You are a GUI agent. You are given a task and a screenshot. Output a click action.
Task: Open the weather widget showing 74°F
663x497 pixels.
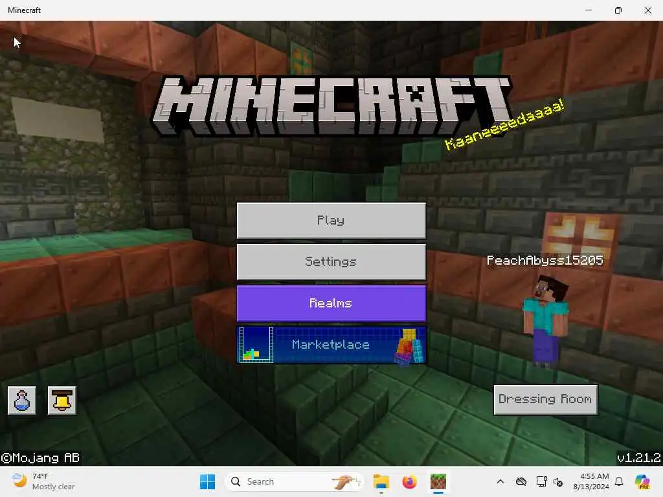[42, 481]
